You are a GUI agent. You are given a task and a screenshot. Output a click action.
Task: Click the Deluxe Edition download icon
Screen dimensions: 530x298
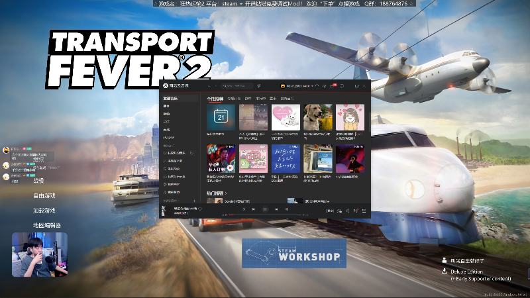click(x=445, y=271)
